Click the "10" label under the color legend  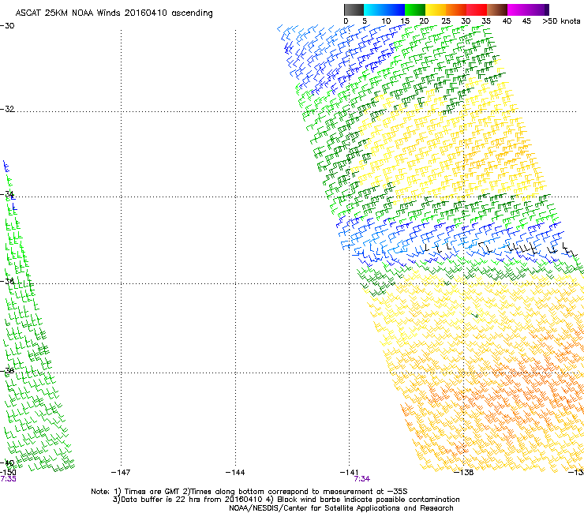386,21
